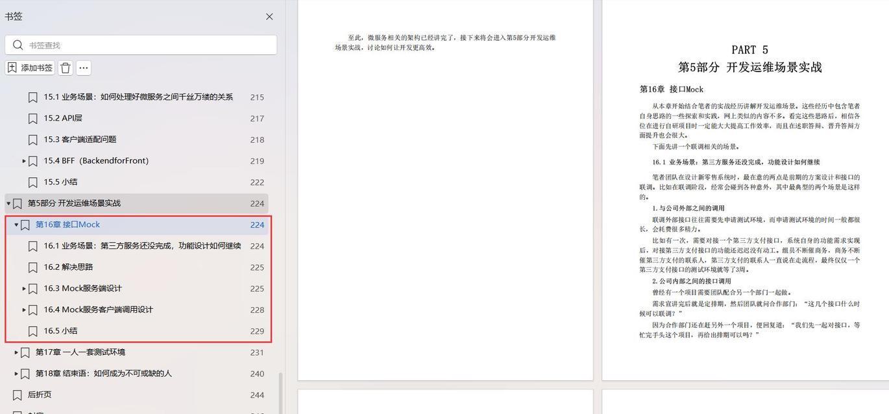The image size is (889, 414).
Task: Click the search magnifier icon
Action: pos(18,45)
